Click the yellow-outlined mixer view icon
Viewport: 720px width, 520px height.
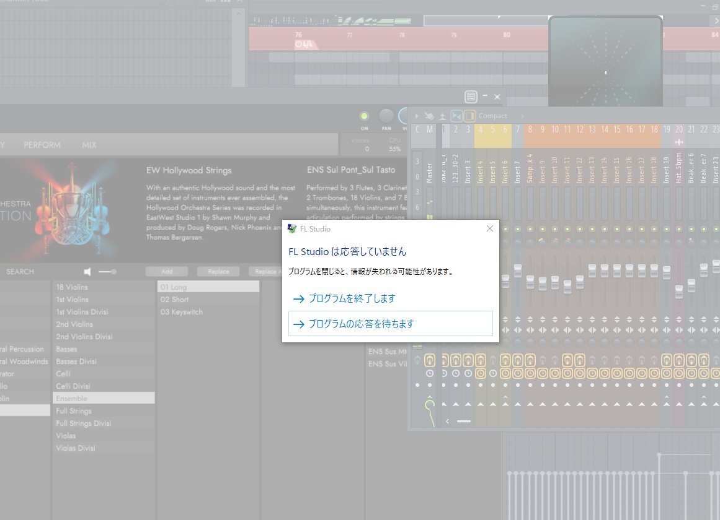pos(469,116)
